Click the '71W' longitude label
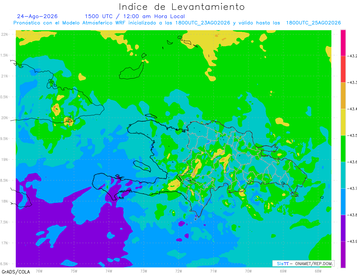 pos(213,271)
